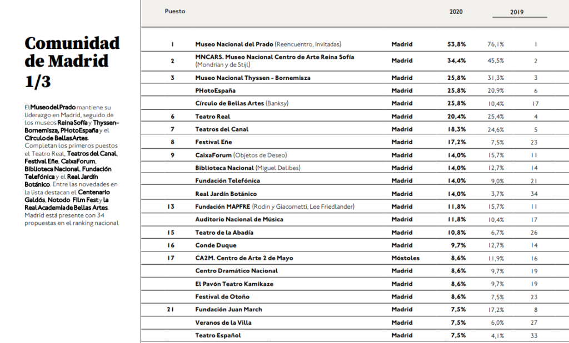Click 'Museo Nacional Thyssen - Bornemisza' entry
The height and width of the screenshot is (343, 569).
tap(253, 78)
